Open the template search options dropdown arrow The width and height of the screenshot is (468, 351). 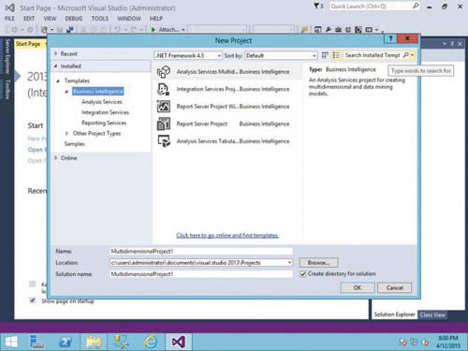tap(413, 55)
